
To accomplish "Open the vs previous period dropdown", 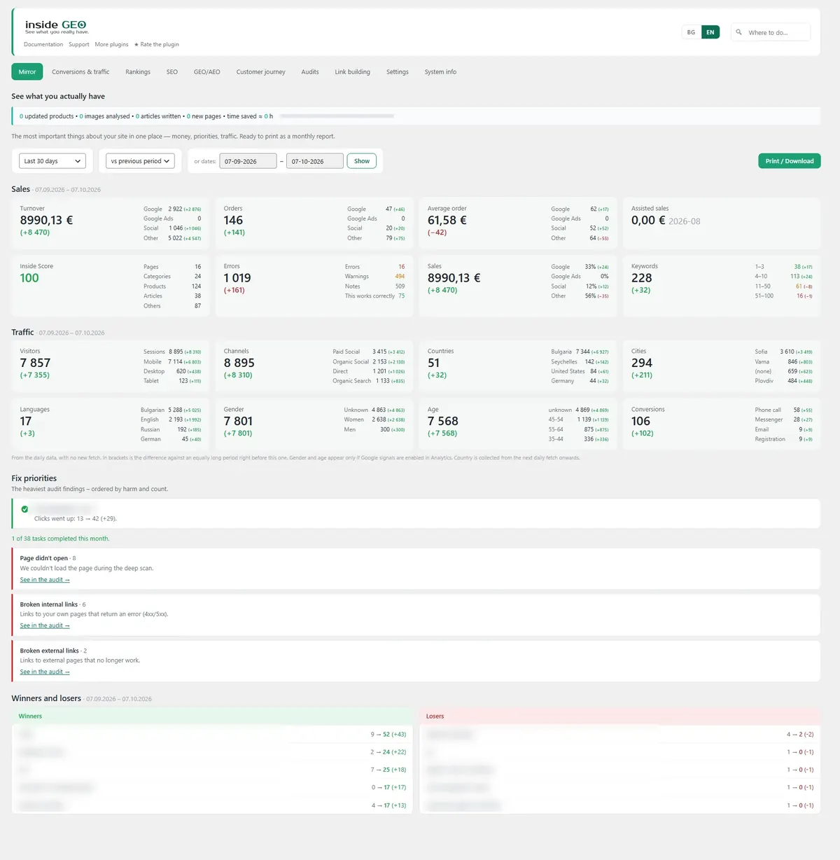I will (140, 161).
